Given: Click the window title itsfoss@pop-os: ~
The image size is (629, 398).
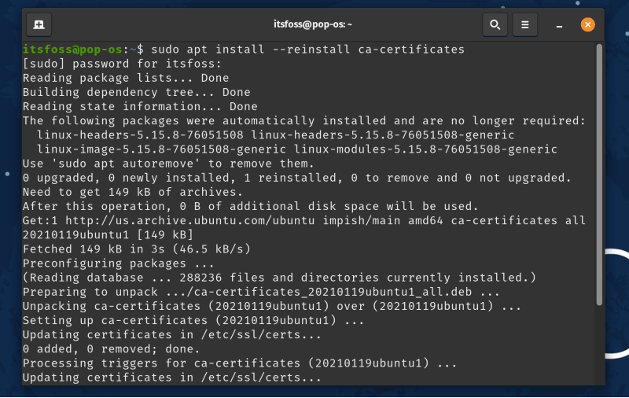Looking at the screenshot, I should [313, 24].
